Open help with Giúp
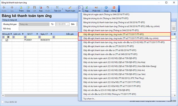 click(106, 9)
